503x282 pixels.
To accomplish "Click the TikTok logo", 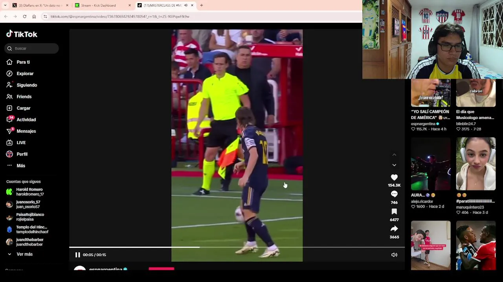I will [x=22, y=34].
